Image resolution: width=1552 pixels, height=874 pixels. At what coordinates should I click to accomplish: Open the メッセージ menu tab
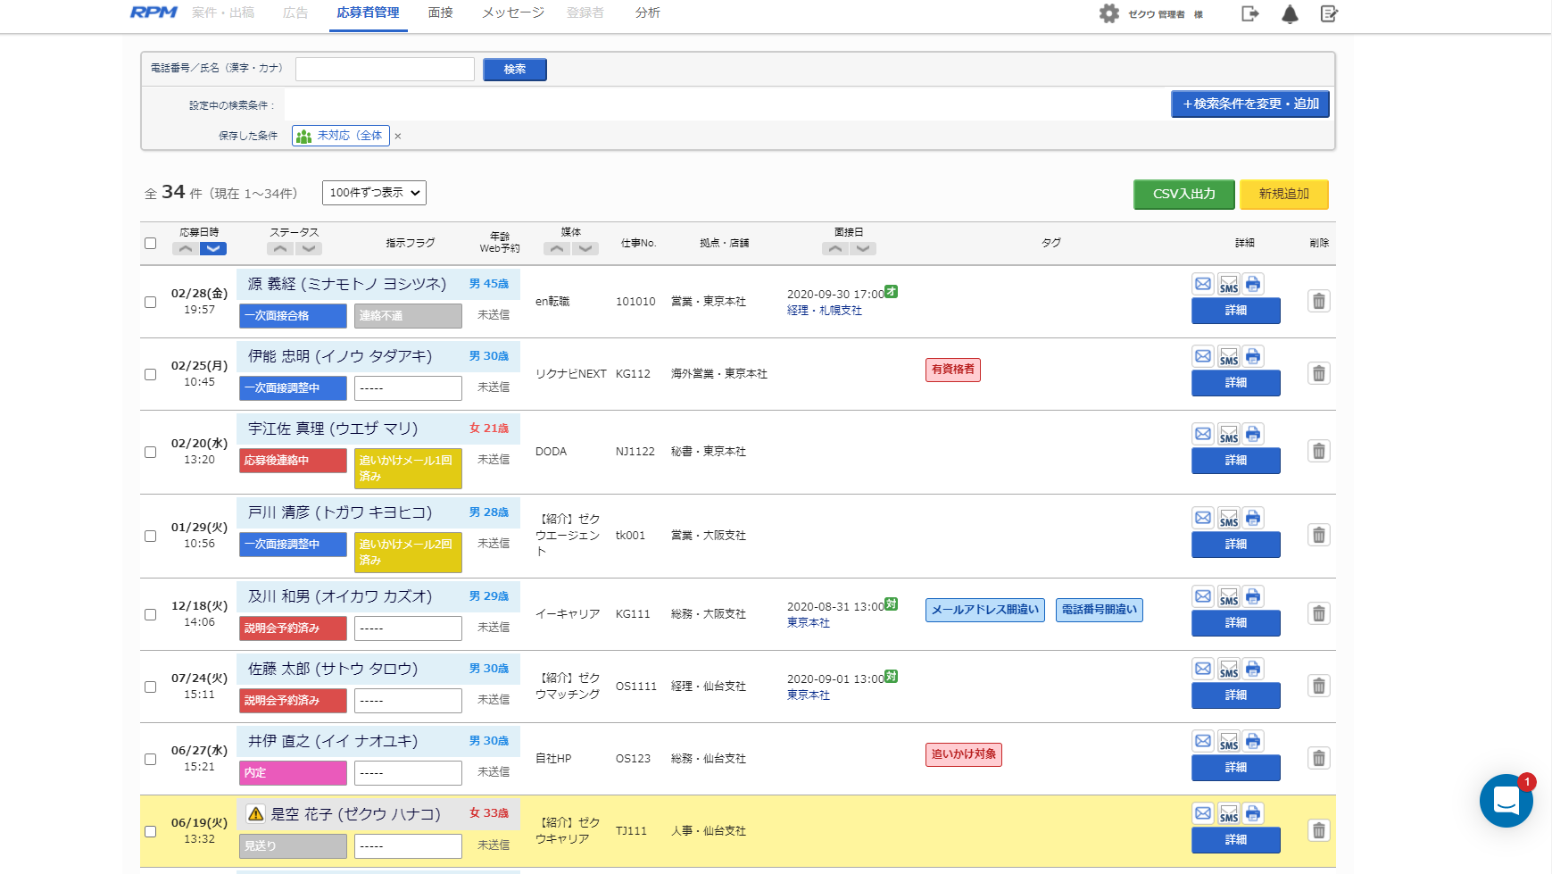pos(512,12)
